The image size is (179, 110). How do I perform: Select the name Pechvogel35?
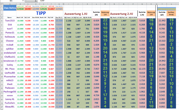10,92
